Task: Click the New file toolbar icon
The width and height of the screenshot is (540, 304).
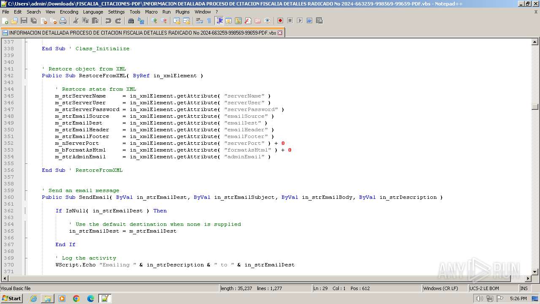Action: (x=5, y=21)
